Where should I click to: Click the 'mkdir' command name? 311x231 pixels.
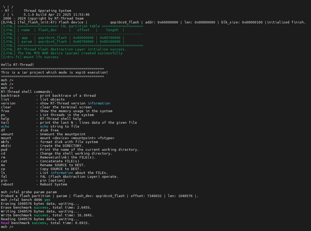[6, 146]
